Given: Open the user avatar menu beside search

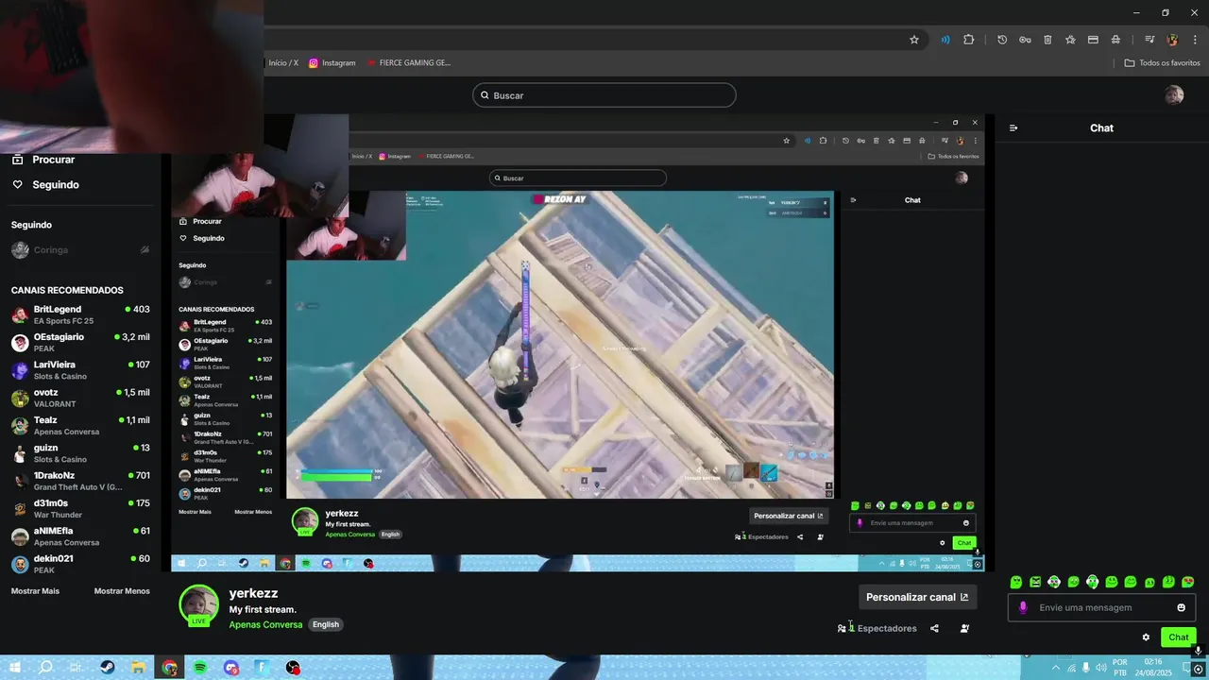Looking at the screenshot, I should (x=1174, y=94).
